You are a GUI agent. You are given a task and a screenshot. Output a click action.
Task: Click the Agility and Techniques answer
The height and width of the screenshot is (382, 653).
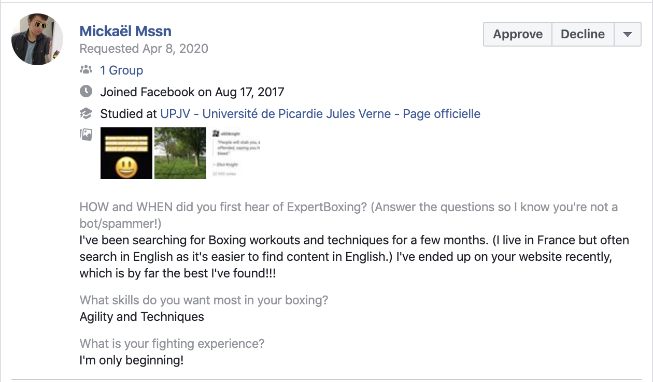142,317
